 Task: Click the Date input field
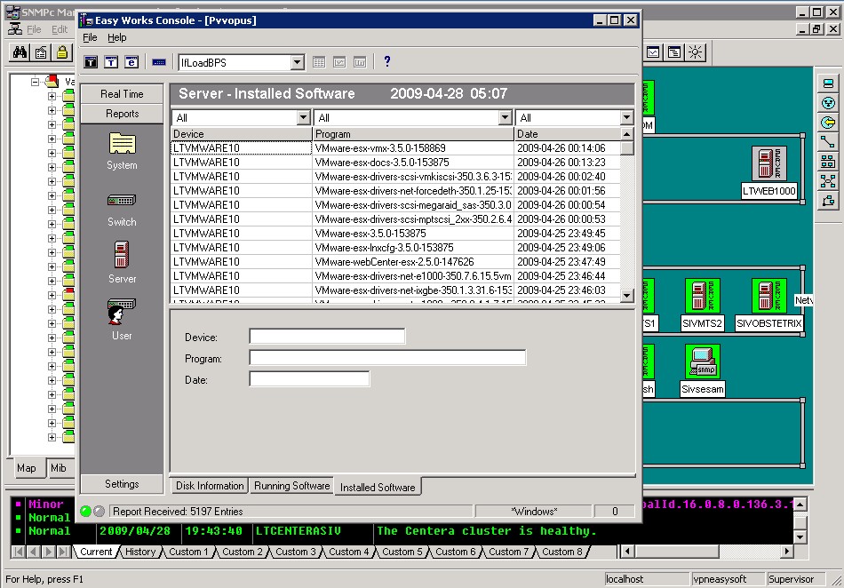[309, 379]
